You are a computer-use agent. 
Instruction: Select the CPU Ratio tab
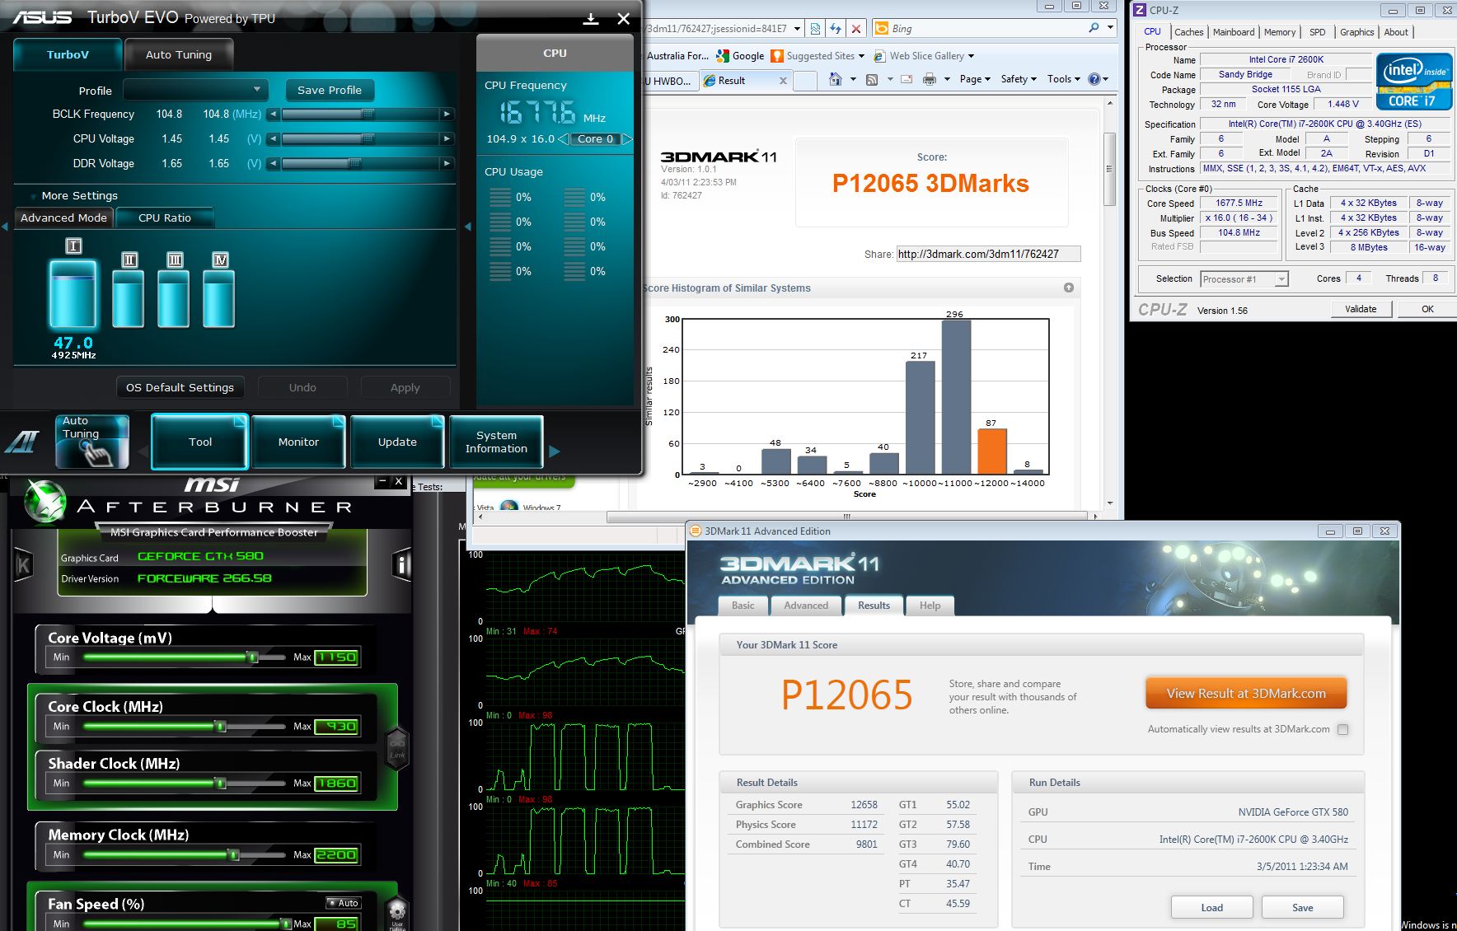click(x=165, y=218)
